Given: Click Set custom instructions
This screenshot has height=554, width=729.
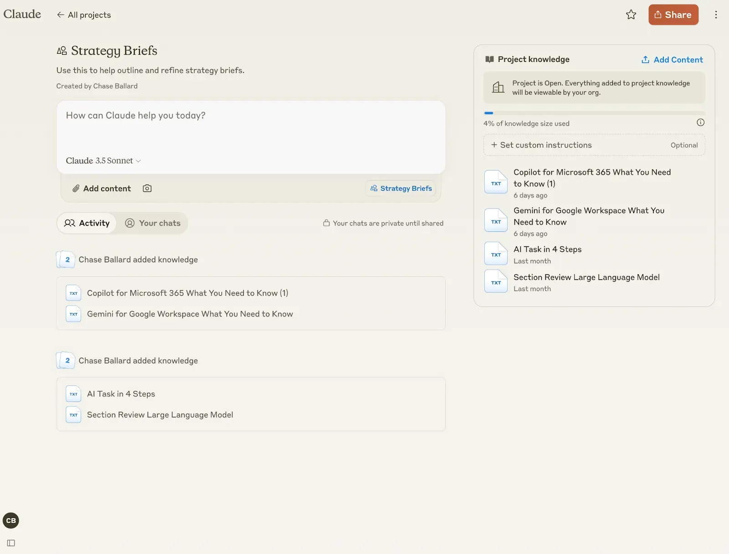Looking at the screenshot, I should click(x=594, y=145).
